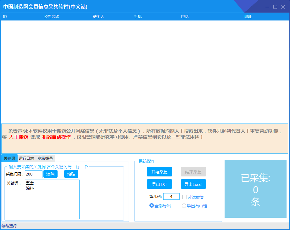Open the 宽带拨号 tab

tap(45, 158)
